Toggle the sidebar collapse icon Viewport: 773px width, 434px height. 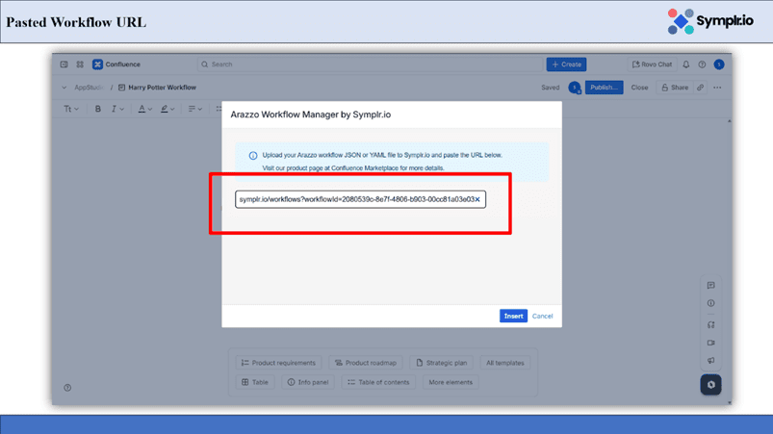[64, 64]
